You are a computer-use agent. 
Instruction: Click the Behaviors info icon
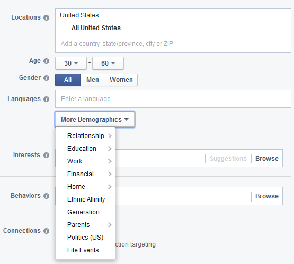point(46,196)
